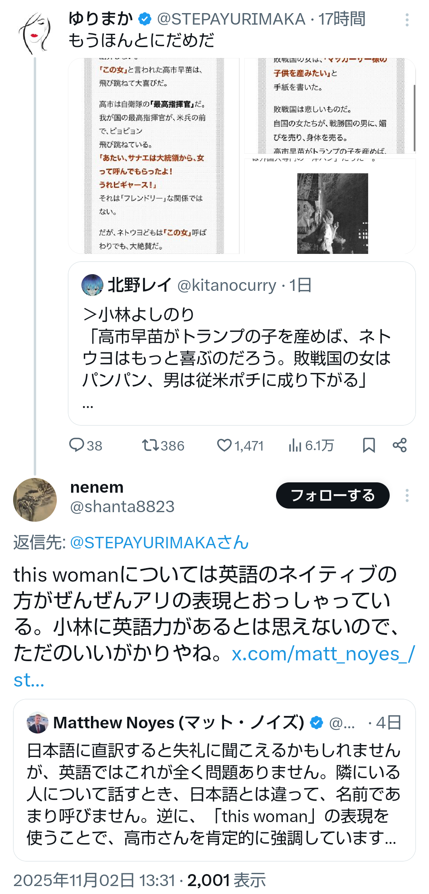The width and height of the screenshot is (429, 894).
Task: Tap the フォローする button for nenem
Action: [332, 495]
